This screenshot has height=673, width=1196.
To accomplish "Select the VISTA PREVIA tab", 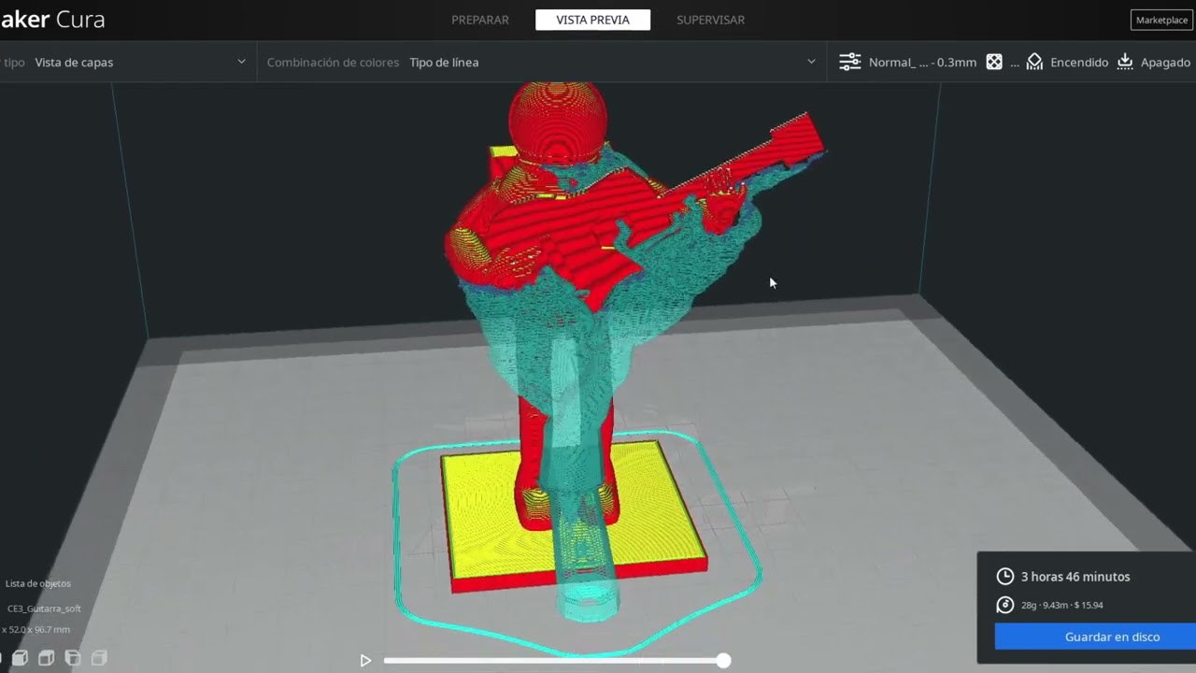I will pyautogui.click(x=592, y=20).
